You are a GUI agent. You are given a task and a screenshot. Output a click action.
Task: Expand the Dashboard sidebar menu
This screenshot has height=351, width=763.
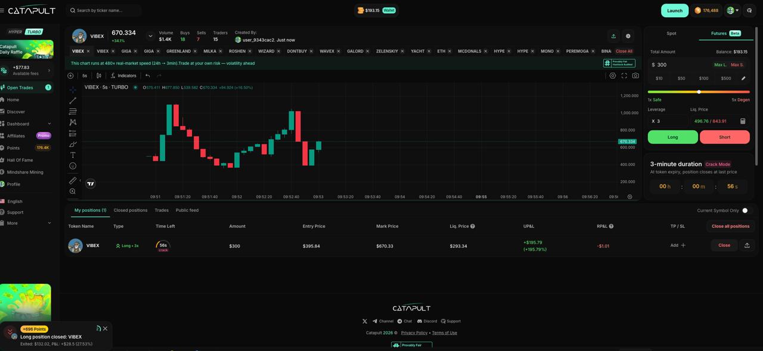(x=49, y=124)
